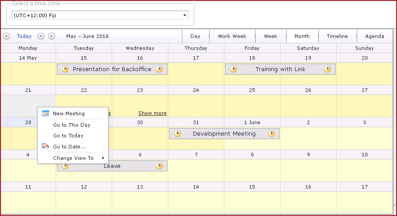
Task: Open the time zone dropdown
Action: [185, 15]
